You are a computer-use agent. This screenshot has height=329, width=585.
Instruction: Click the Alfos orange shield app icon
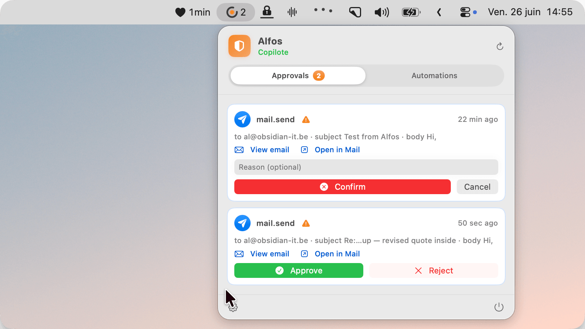coord(239,46)
